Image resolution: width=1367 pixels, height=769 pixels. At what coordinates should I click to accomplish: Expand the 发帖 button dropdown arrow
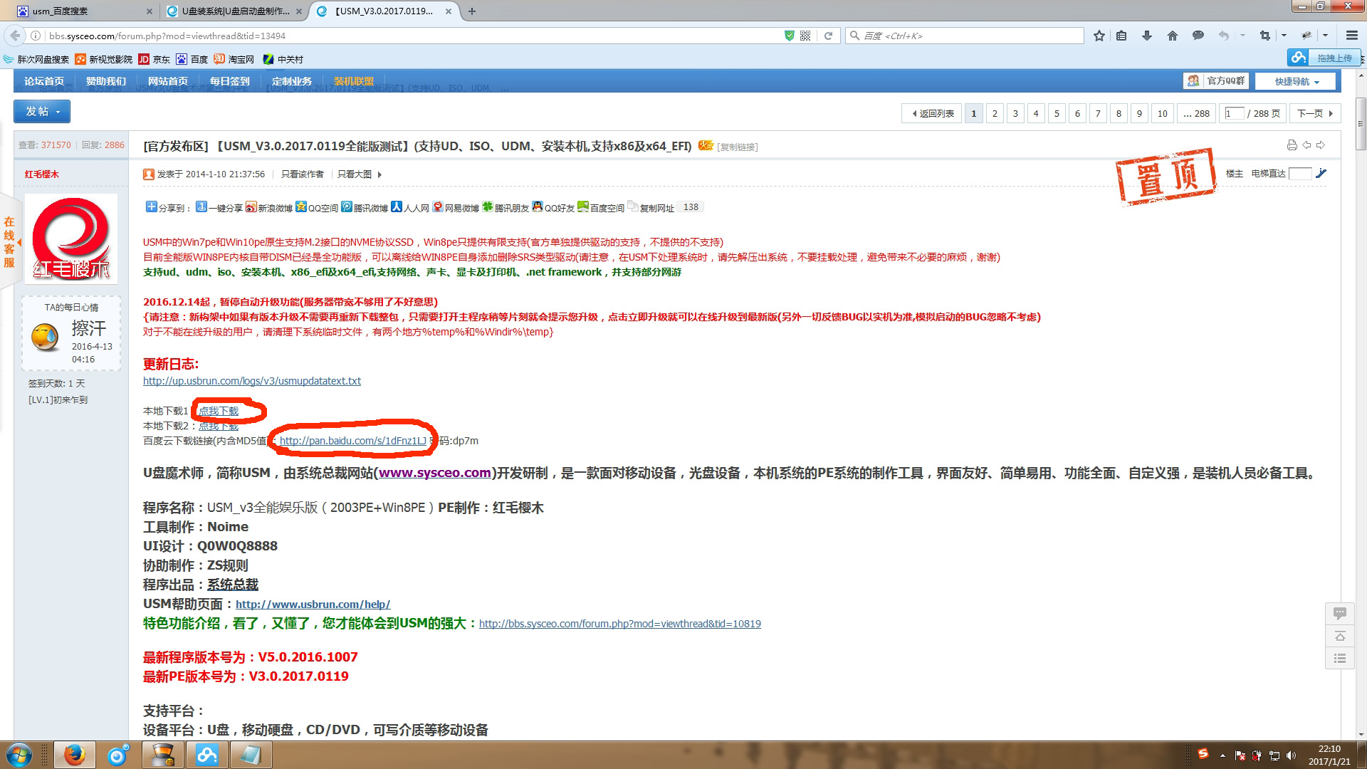pyautogui.click(x=58, y=111)
